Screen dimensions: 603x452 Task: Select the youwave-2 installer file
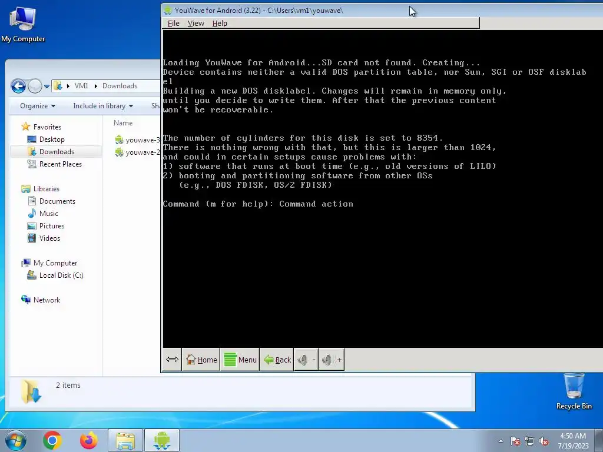pyautogui.click(x=137, y=152)
